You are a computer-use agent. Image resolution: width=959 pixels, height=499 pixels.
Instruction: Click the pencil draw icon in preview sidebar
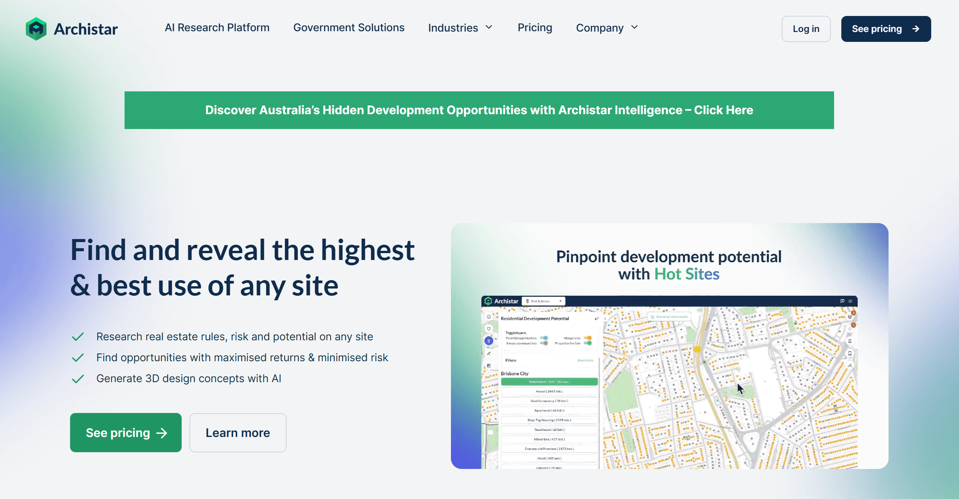tap(489, 354)
